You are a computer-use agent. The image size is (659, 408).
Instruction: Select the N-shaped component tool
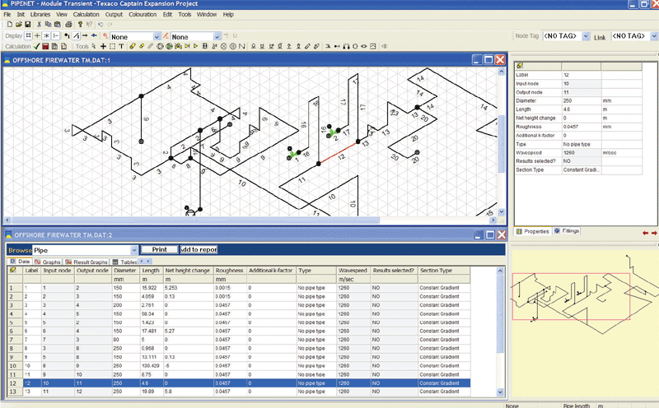[x=241, y=46]
